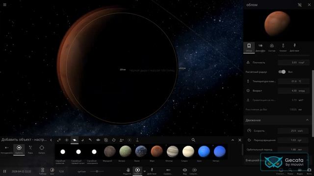314x176 pixels.
Task: Open the people/custom objects category
Action: 122,140
